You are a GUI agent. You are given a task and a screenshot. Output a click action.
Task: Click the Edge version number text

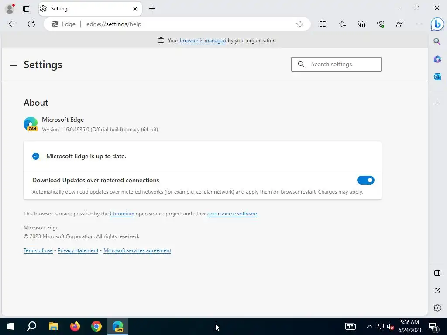coord(100,130)
